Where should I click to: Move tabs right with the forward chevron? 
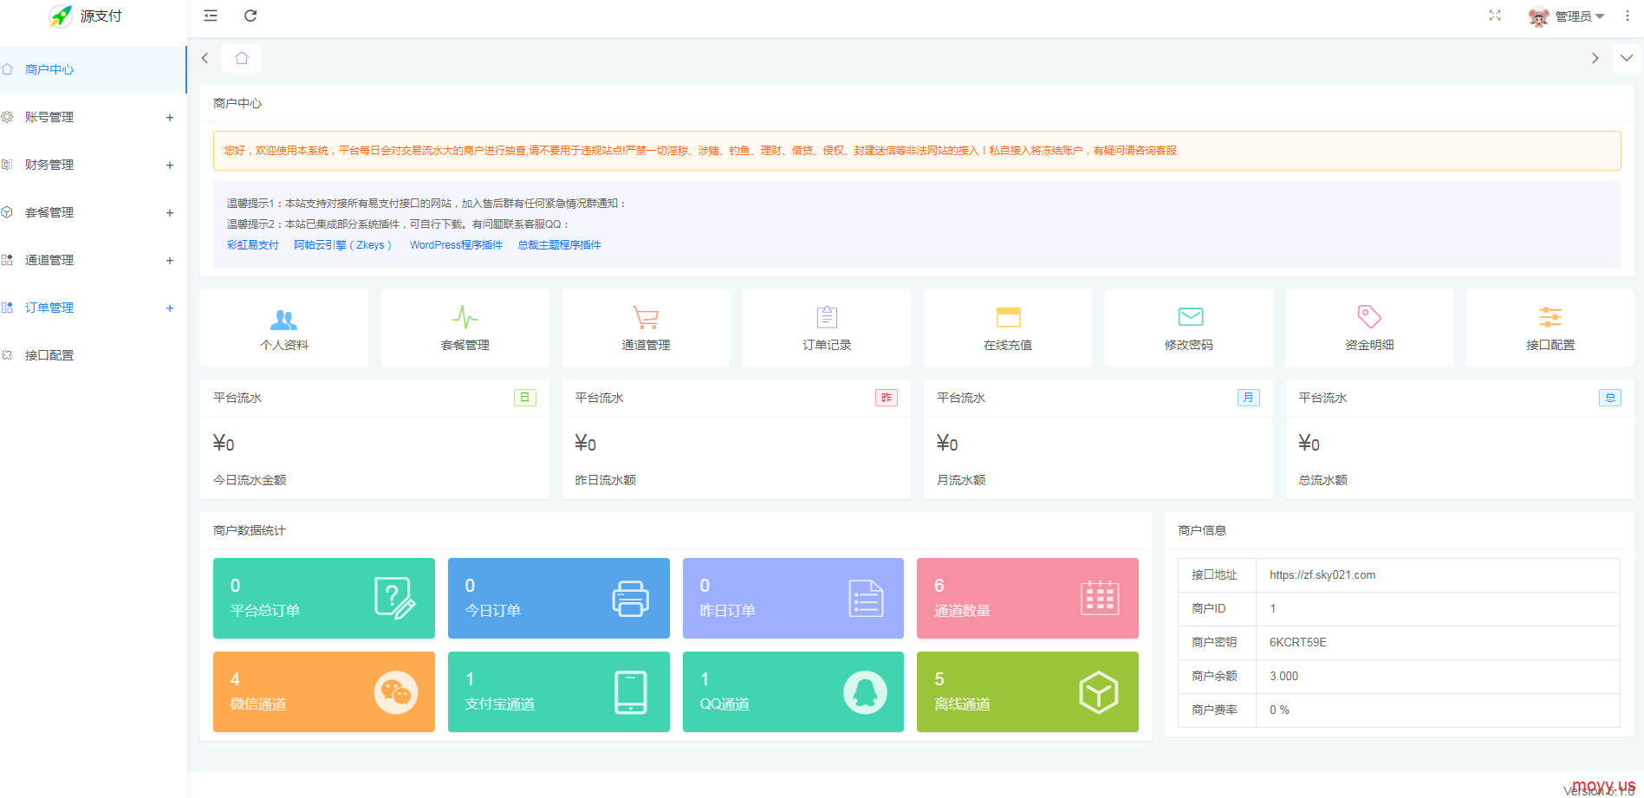[1595, 58]
